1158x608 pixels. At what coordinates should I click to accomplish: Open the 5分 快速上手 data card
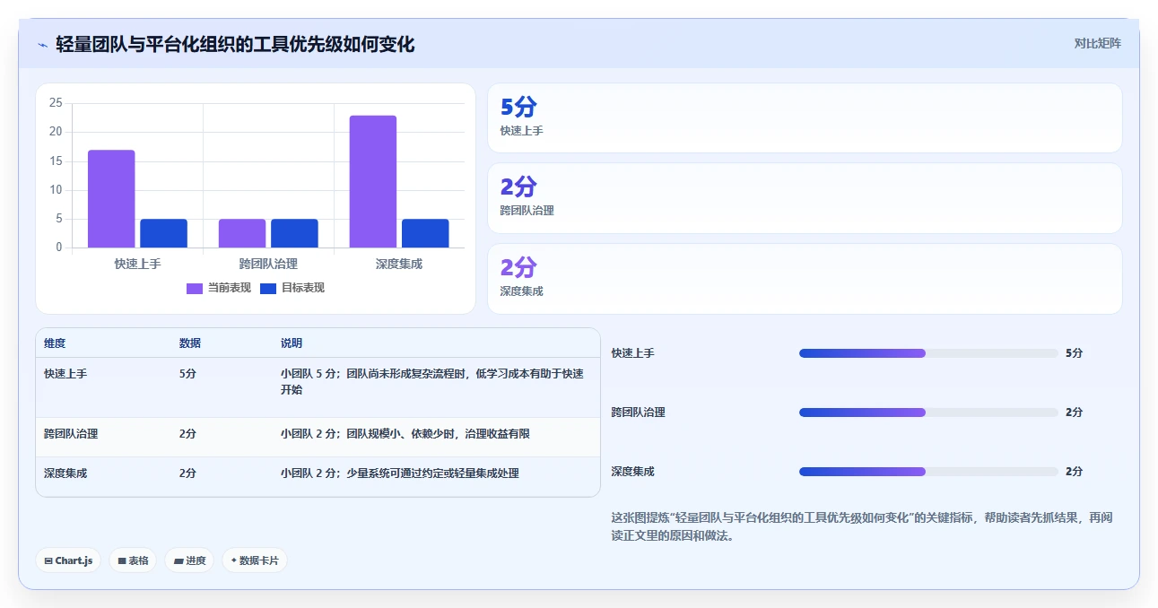point(805,117)
